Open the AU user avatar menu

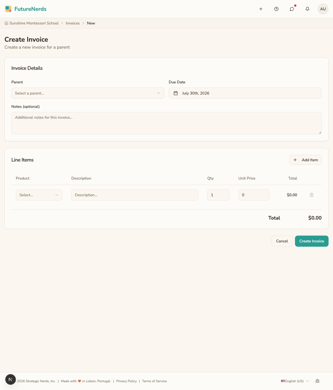pyautogui.click(x=323, y=9)
